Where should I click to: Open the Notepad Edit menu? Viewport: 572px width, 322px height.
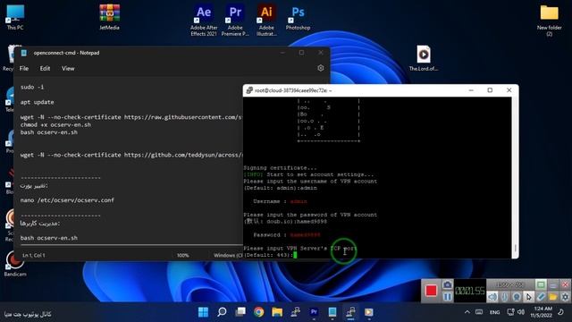45,68
